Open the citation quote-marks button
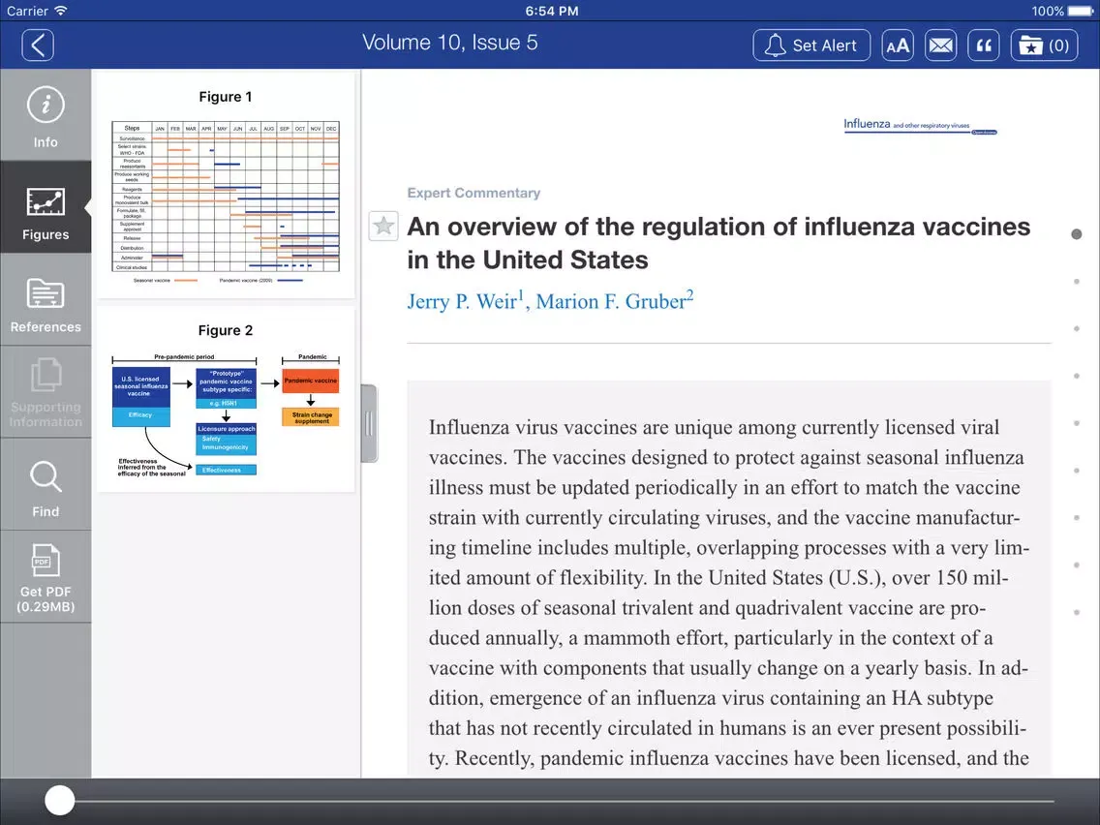 point(984,46)
